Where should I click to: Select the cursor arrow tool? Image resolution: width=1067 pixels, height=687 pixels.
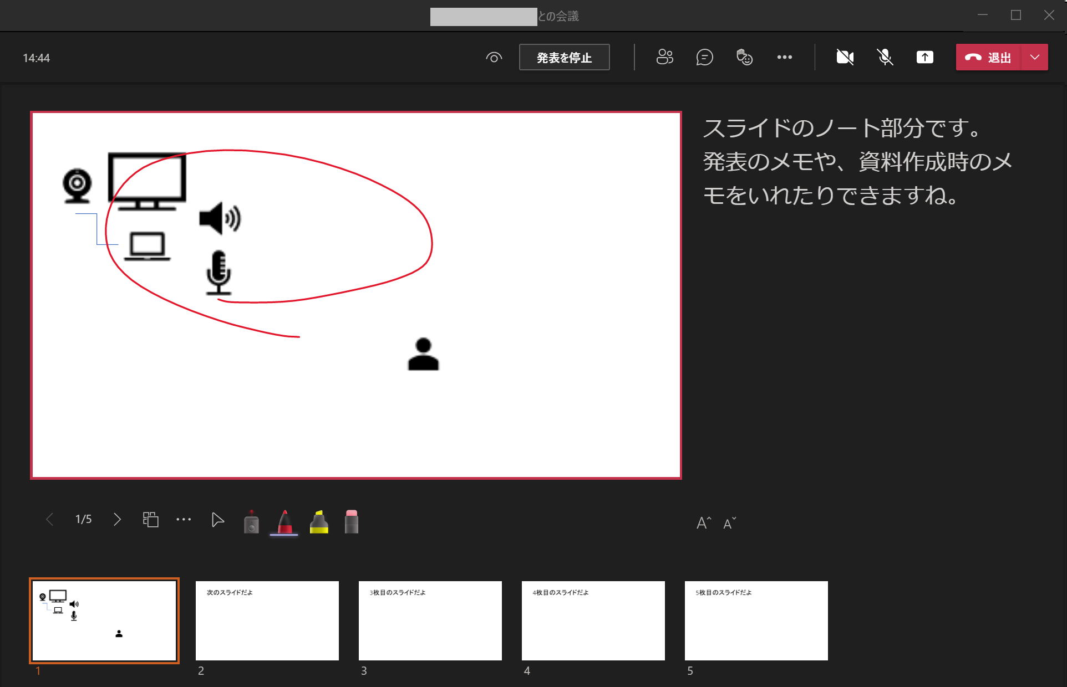217,520
